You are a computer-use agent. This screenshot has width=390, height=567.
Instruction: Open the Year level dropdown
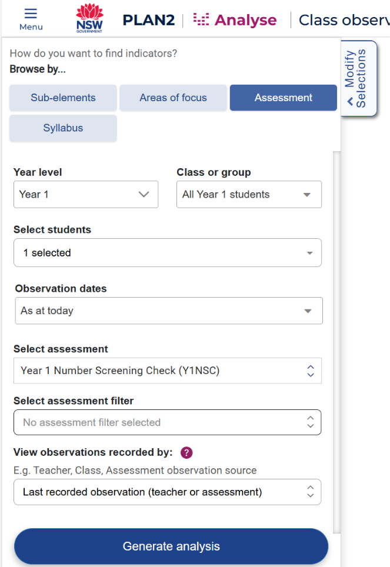pos(86,195)
